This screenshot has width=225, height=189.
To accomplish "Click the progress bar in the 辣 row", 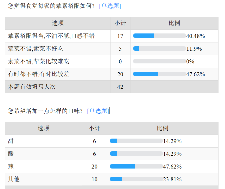I will (136, 167).
